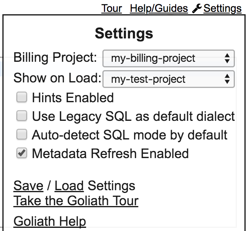Open the Billing Project dropdown
Screen dimensions: 248x231
pos(168,59)
